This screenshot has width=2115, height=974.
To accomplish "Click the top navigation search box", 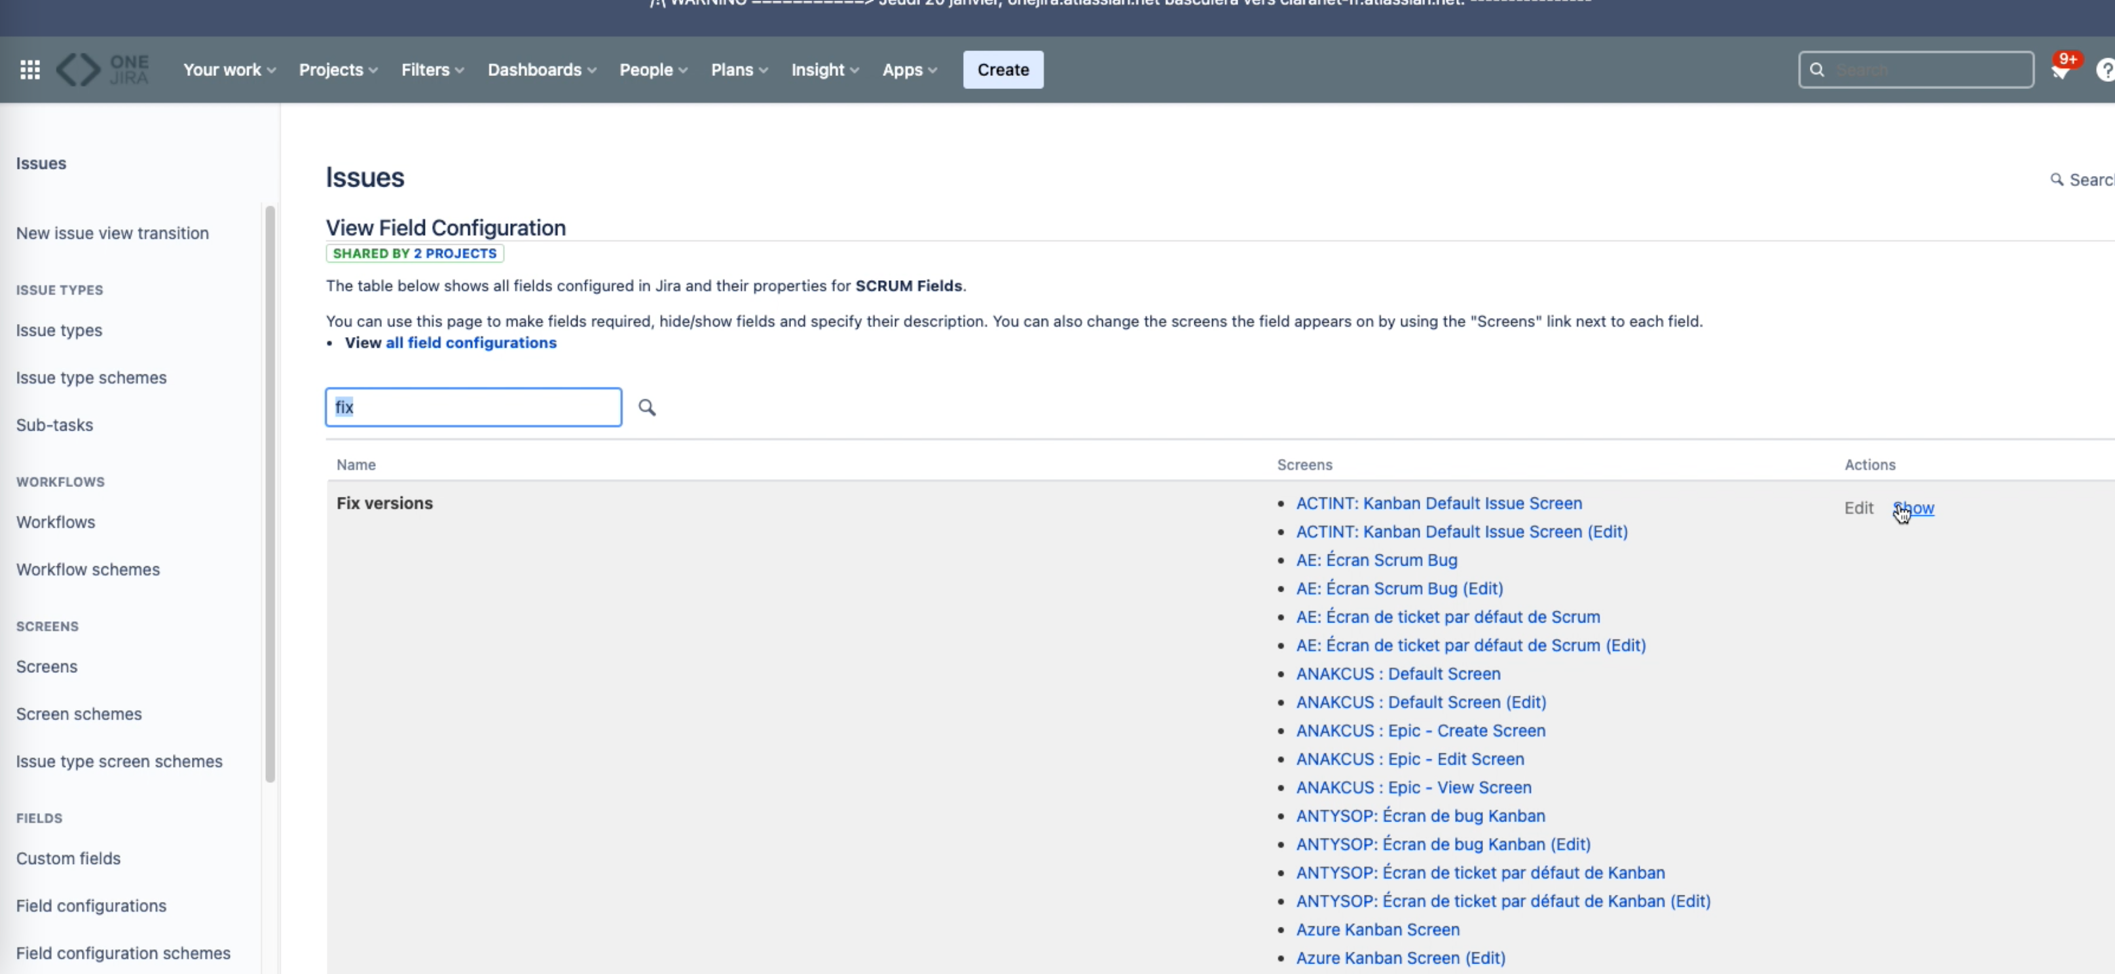I will pos(1921,70).
